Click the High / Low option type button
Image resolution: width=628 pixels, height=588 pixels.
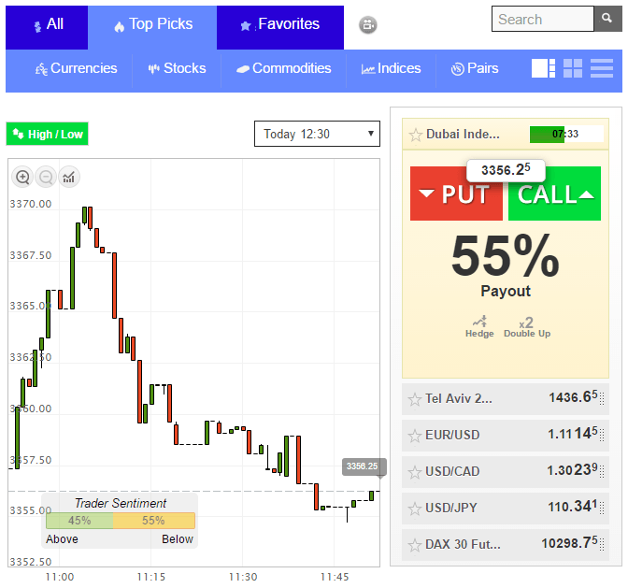(x=48, y=134)
